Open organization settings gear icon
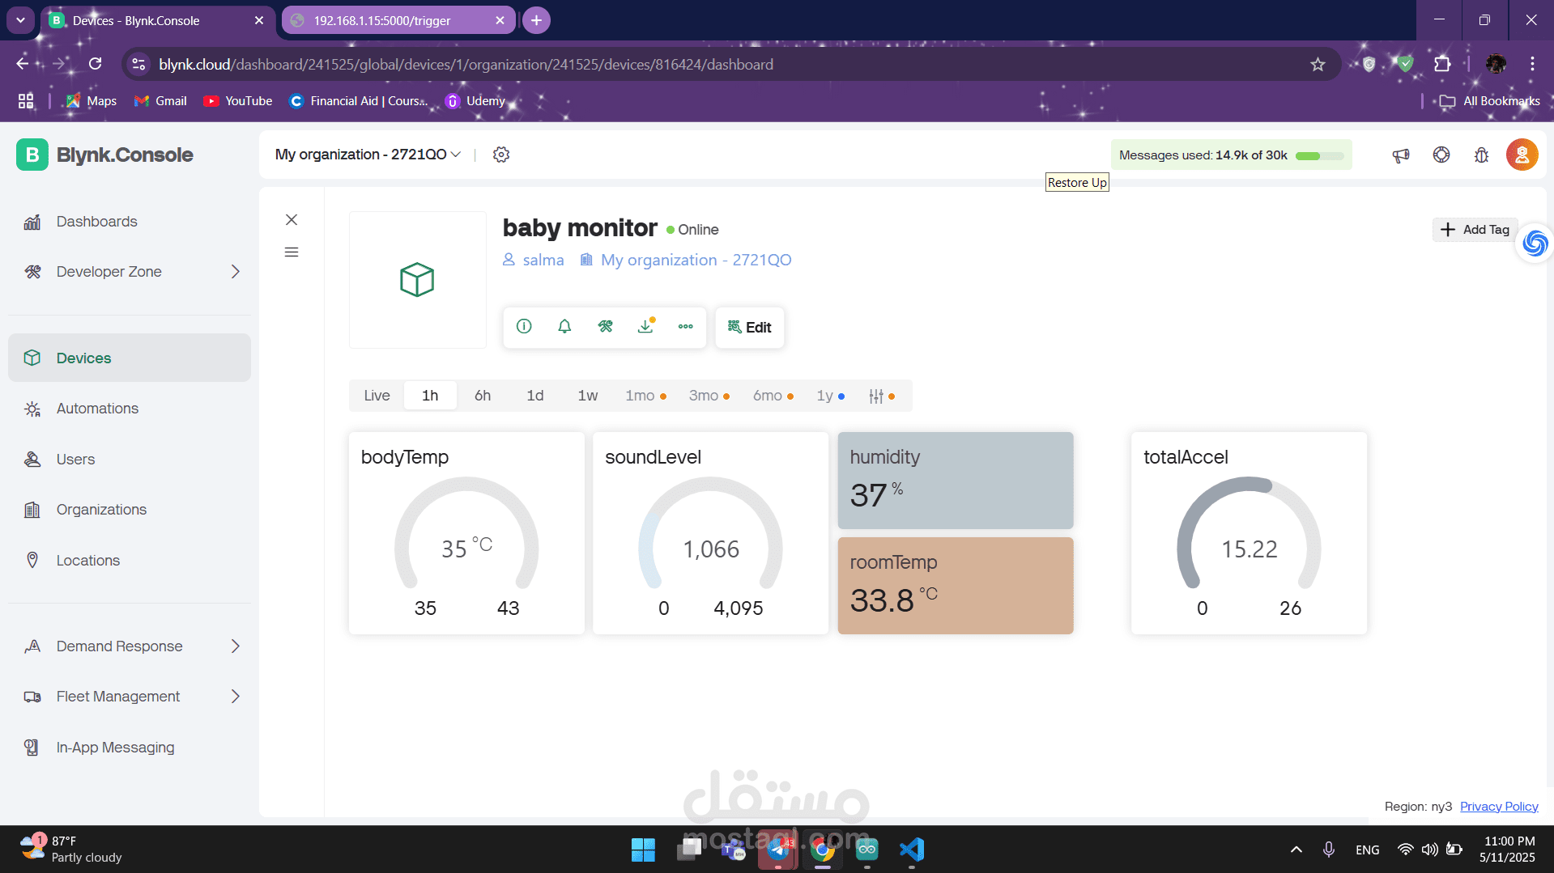 pos(501,155)
